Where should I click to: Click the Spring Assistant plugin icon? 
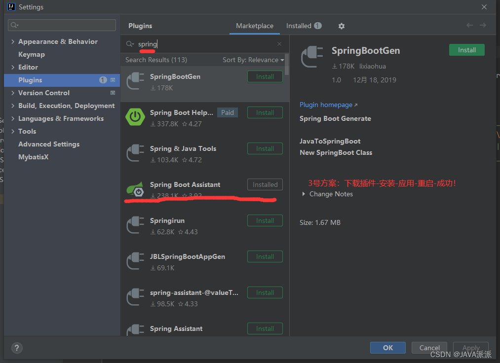click(x=135, y=328)
